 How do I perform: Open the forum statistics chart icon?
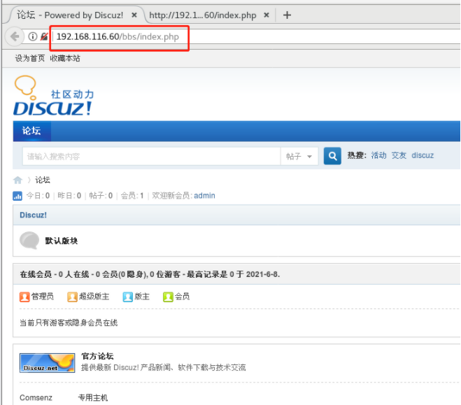[x=17, y=196]
